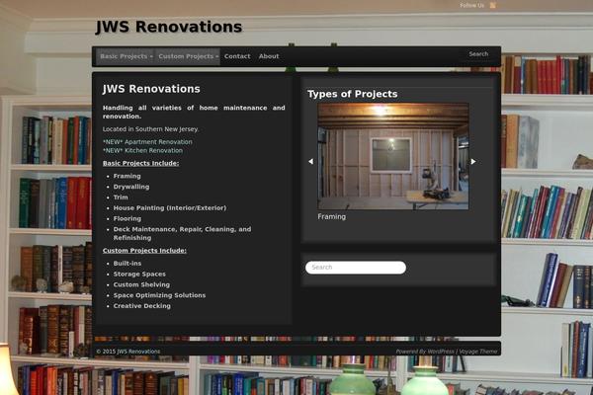Click the Basic Projects Include heading

tap(140, 163)
